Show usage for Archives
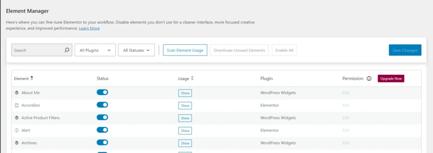The width and height of the screenshot is (433, 153). [x=185, y=143]
